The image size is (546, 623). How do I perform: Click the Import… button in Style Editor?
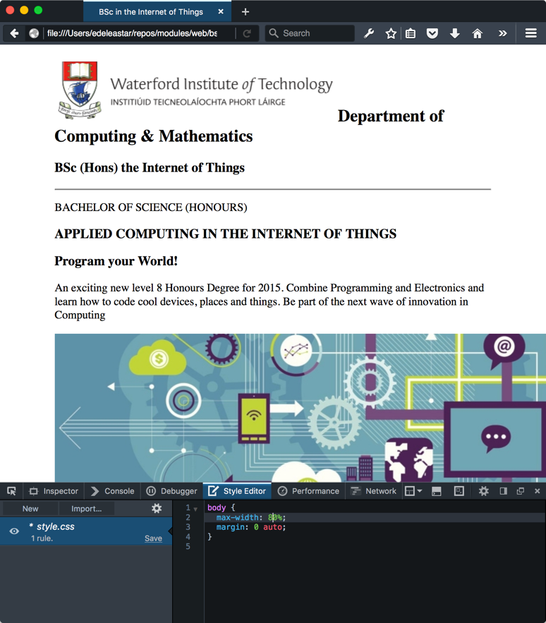86,509
